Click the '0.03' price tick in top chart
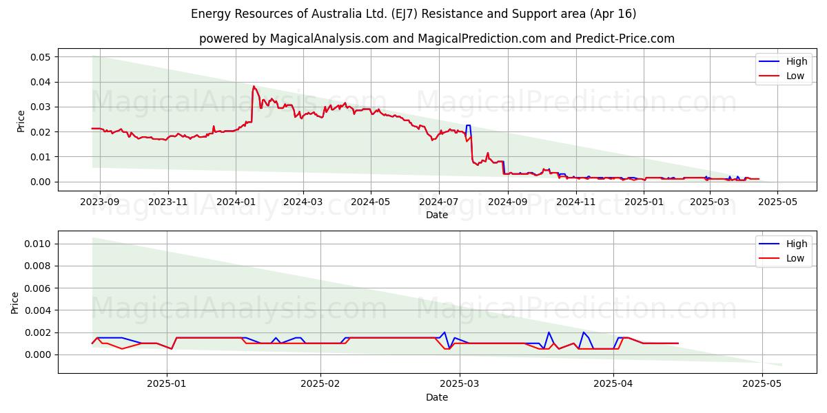This screenshot has width=827, height=413. tap(40, 107)
